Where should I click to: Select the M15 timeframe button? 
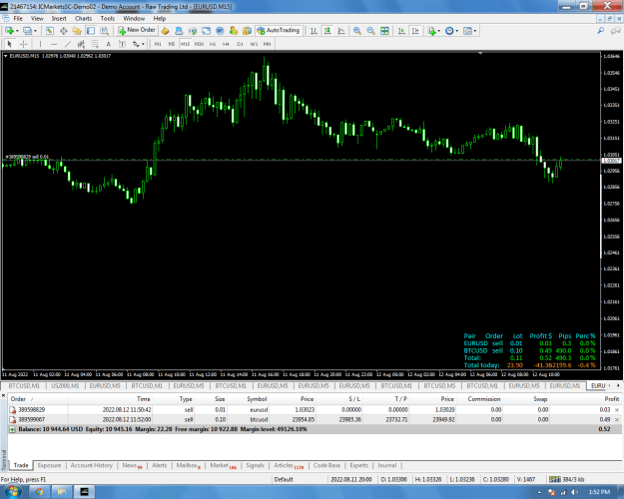185,44
